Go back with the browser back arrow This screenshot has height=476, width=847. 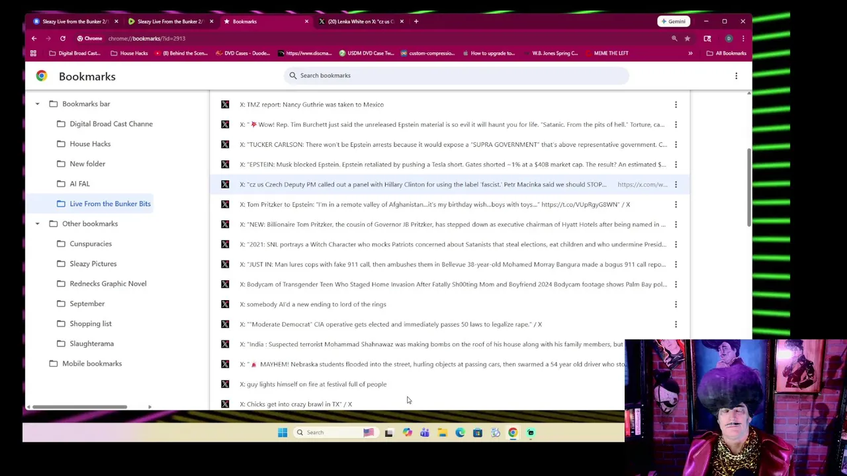34,38
